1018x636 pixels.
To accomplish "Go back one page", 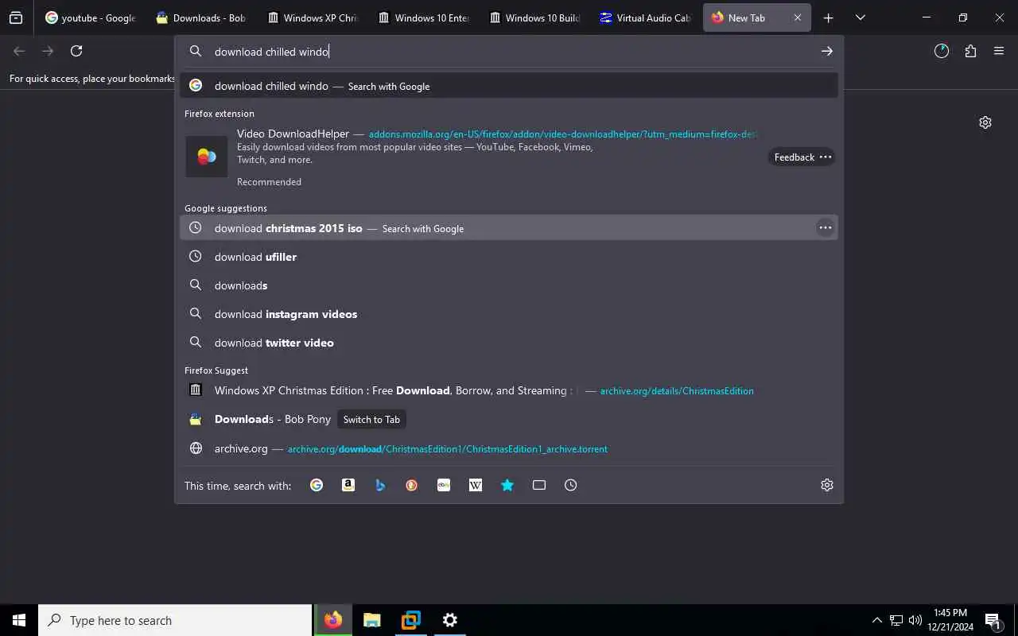I will tap(19, 51).
